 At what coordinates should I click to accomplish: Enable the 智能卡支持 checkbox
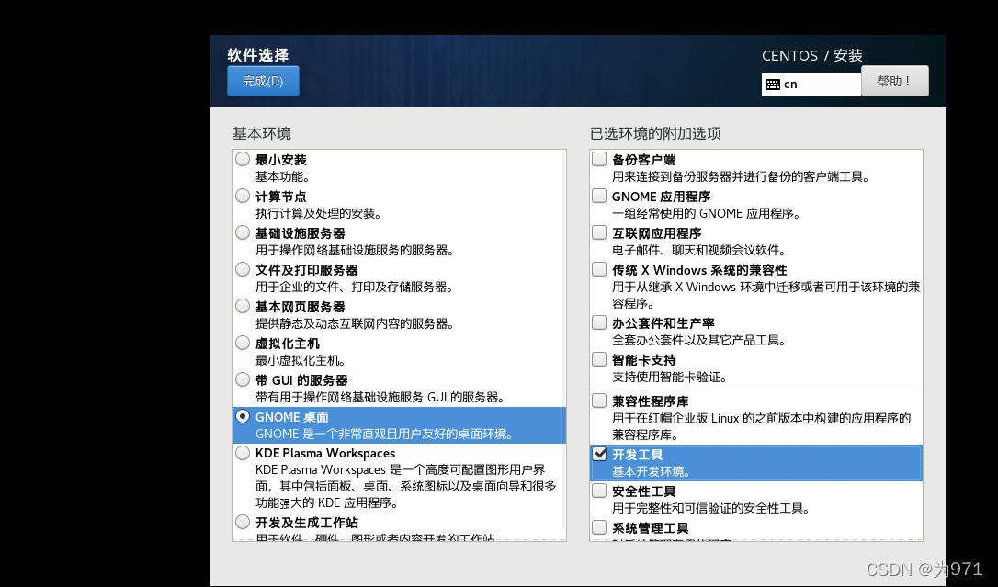(599, 359)
